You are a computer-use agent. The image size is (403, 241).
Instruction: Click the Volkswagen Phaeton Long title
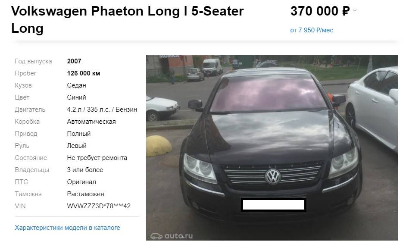pyautogui.click(x=128, y=19)
